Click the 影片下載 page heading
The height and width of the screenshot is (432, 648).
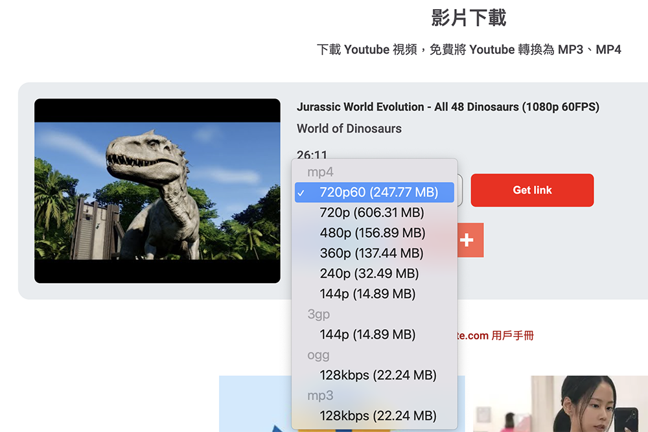point(469,18)
